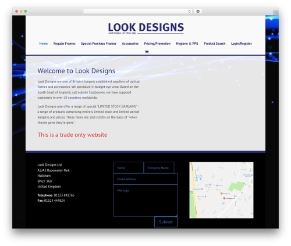Submit the contact form
The width and height of the screenshot is (291, 246).
[x=166, y=222]
